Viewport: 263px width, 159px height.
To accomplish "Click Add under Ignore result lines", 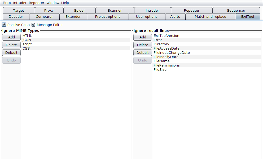I will click(x=143, y=37).
